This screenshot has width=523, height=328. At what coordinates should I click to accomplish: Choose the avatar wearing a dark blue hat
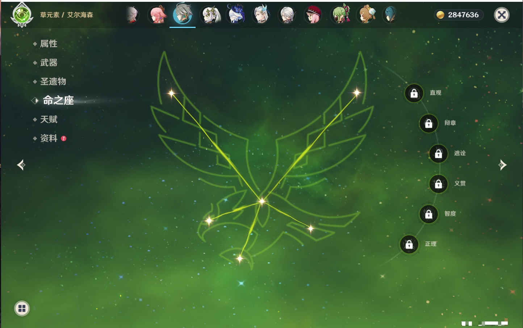(x=236, y=14)
